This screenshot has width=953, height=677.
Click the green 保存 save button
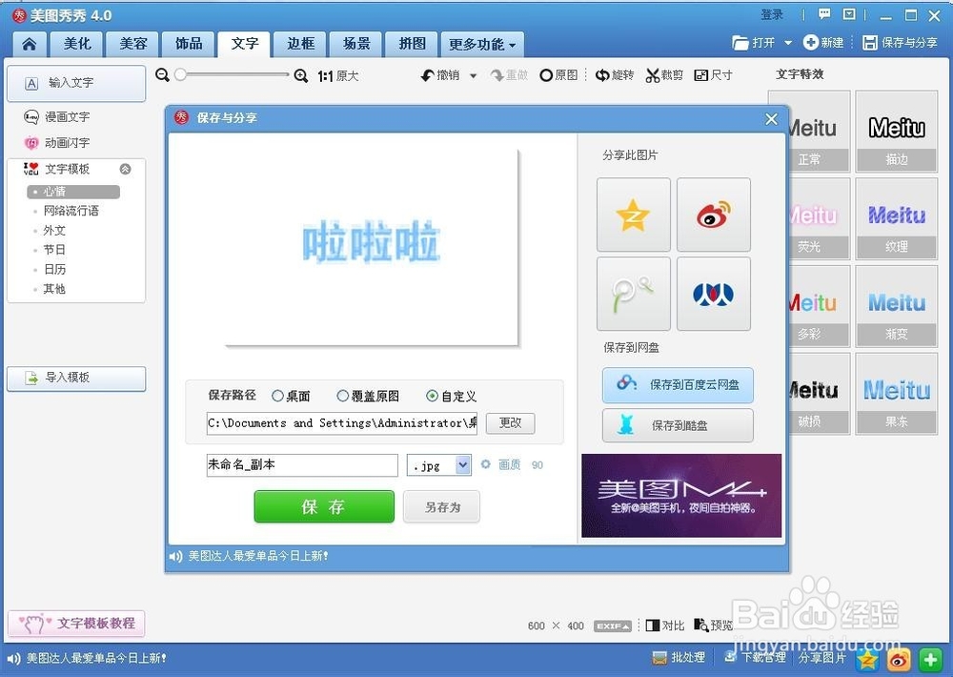[x=324, y=507]
